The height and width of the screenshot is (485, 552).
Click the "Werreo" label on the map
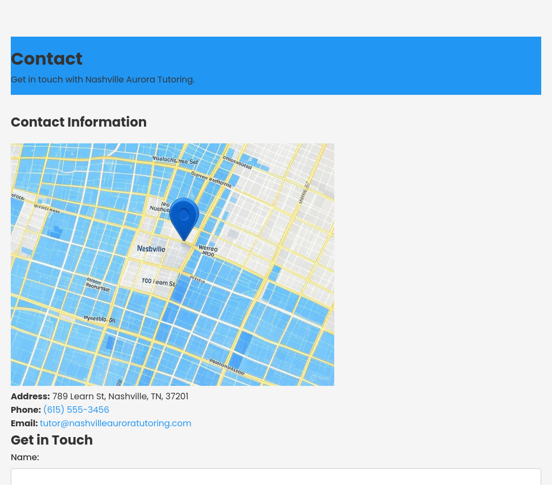[x=208, y=250]
